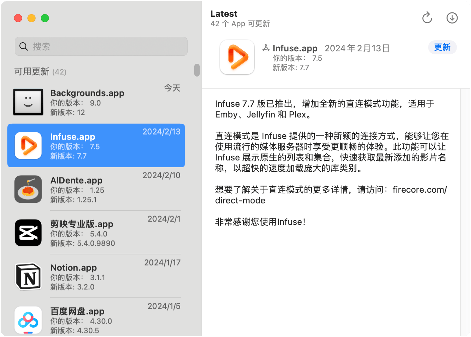This screenshot has width=471, height=337.
Task: Click the 非常感谢您使用Infuse! line
Action: (260, 222)
